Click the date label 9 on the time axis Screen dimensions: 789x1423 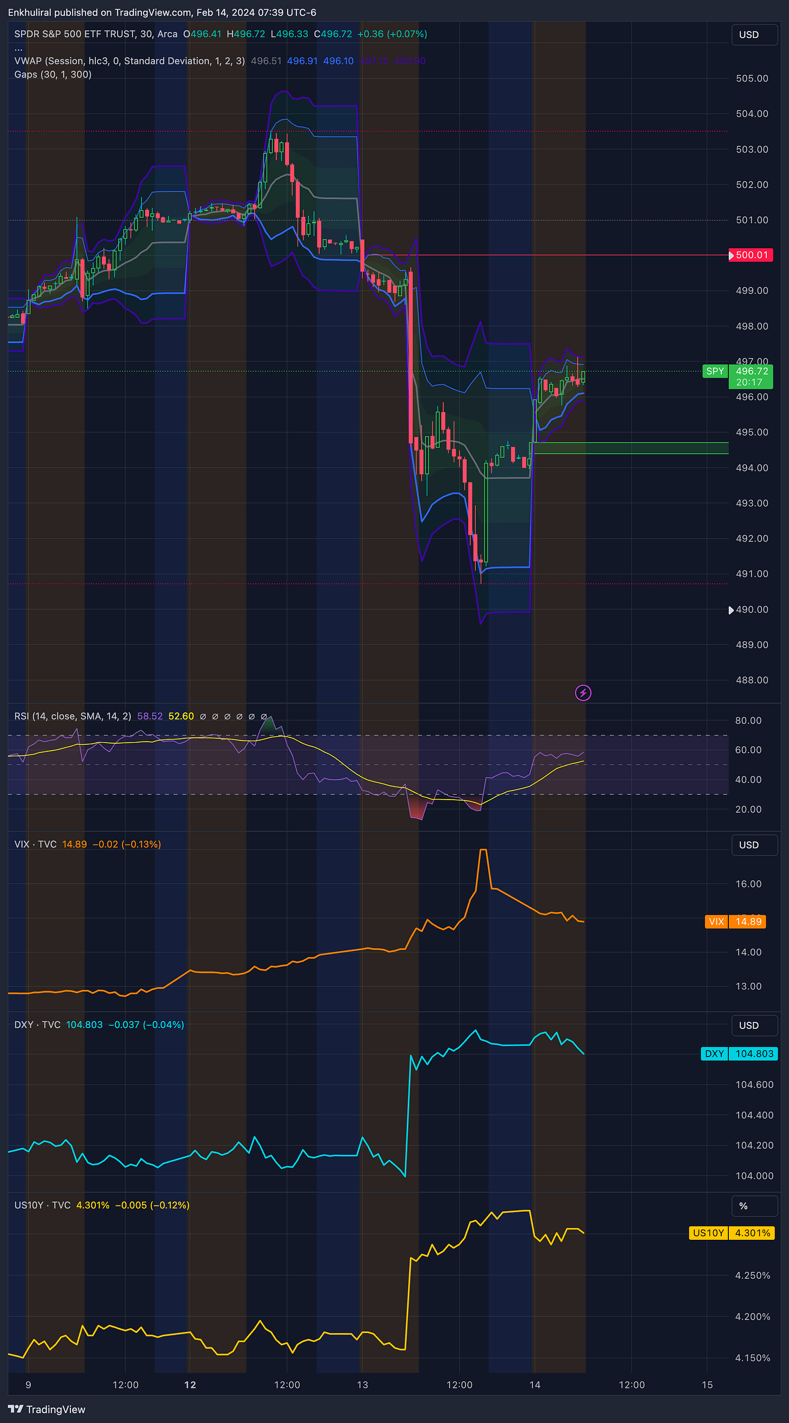(x=28, y=1385)
